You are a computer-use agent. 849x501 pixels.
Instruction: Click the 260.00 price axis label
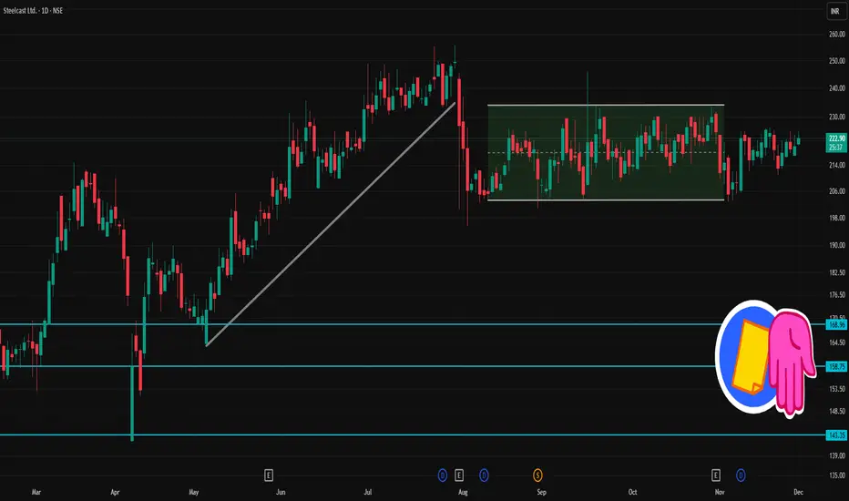coord(836,34)
